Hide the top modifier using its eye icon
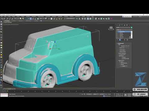Screen dimensions: 149x111 click(x=117, y=32)
